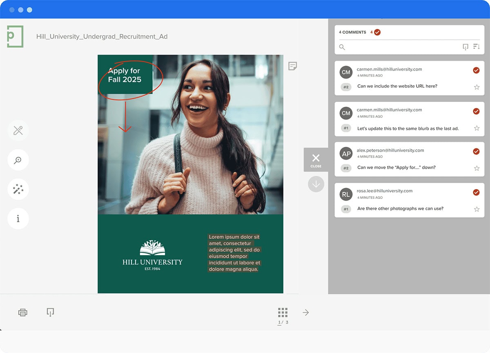Select the red resolved-count badge near COMMENTS
This screenshot has height=353, width=490.
376,32
